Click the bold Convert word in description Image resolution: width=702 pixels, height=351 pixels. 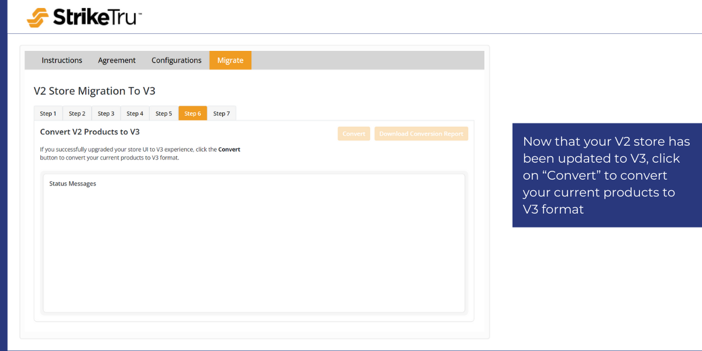point(229,150)
